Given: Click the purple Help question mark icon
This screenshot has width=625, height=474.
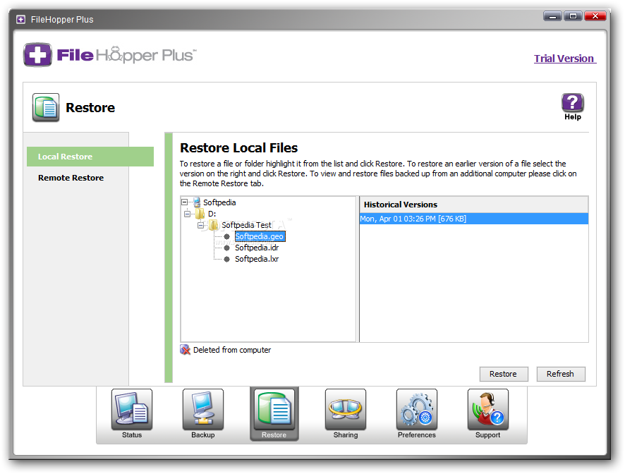Looking at the screenshot, I should [x=572, y=103].
